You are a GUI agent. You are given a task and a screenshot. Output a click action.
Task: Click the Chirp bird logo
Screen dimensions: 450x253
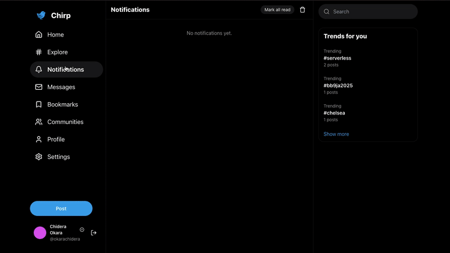(x=41, y=16)
